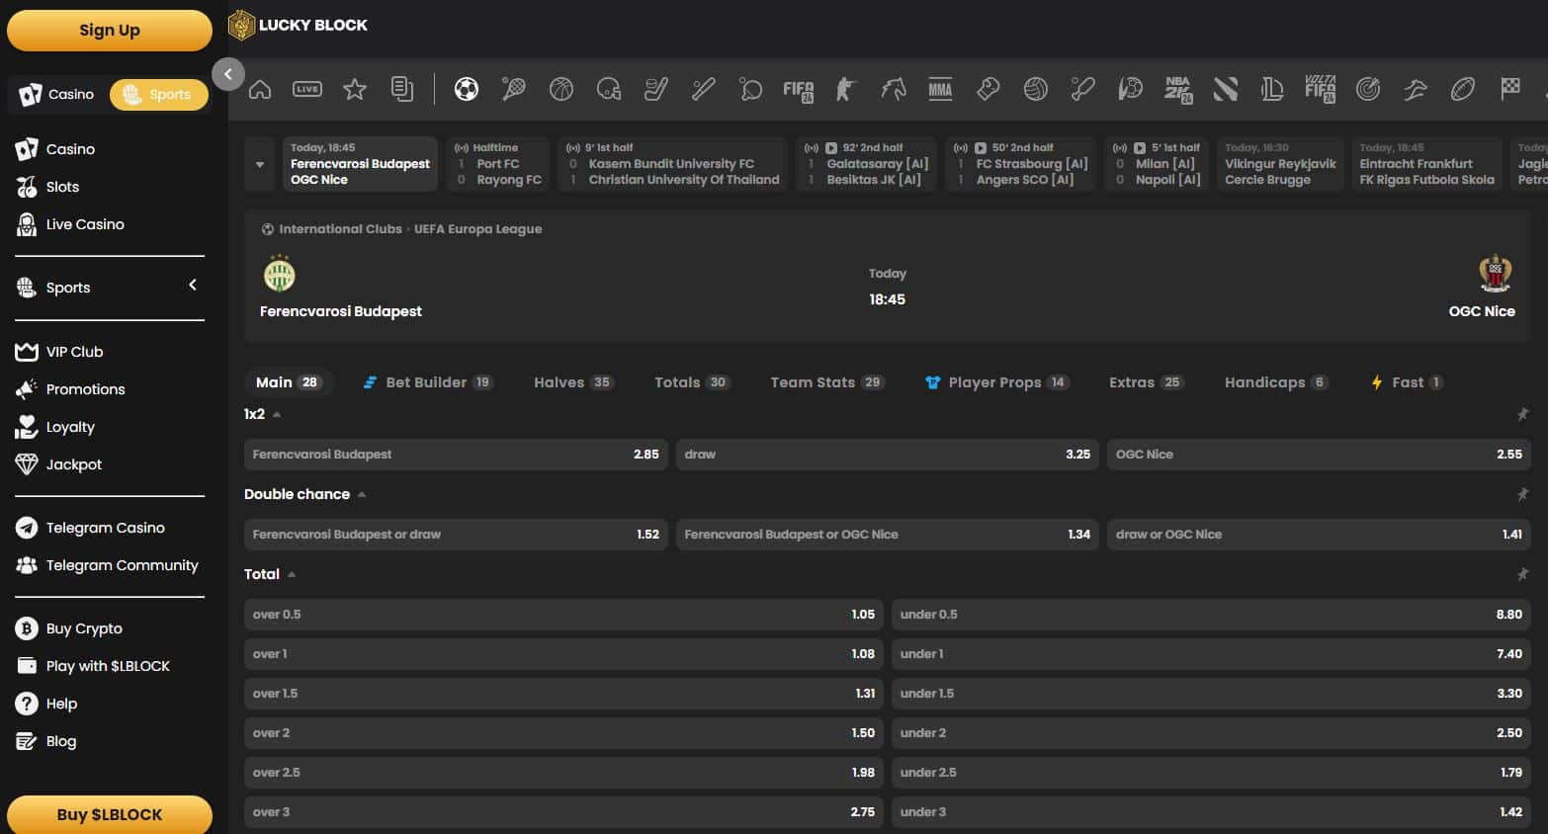Collapse the Total market section

292,574
